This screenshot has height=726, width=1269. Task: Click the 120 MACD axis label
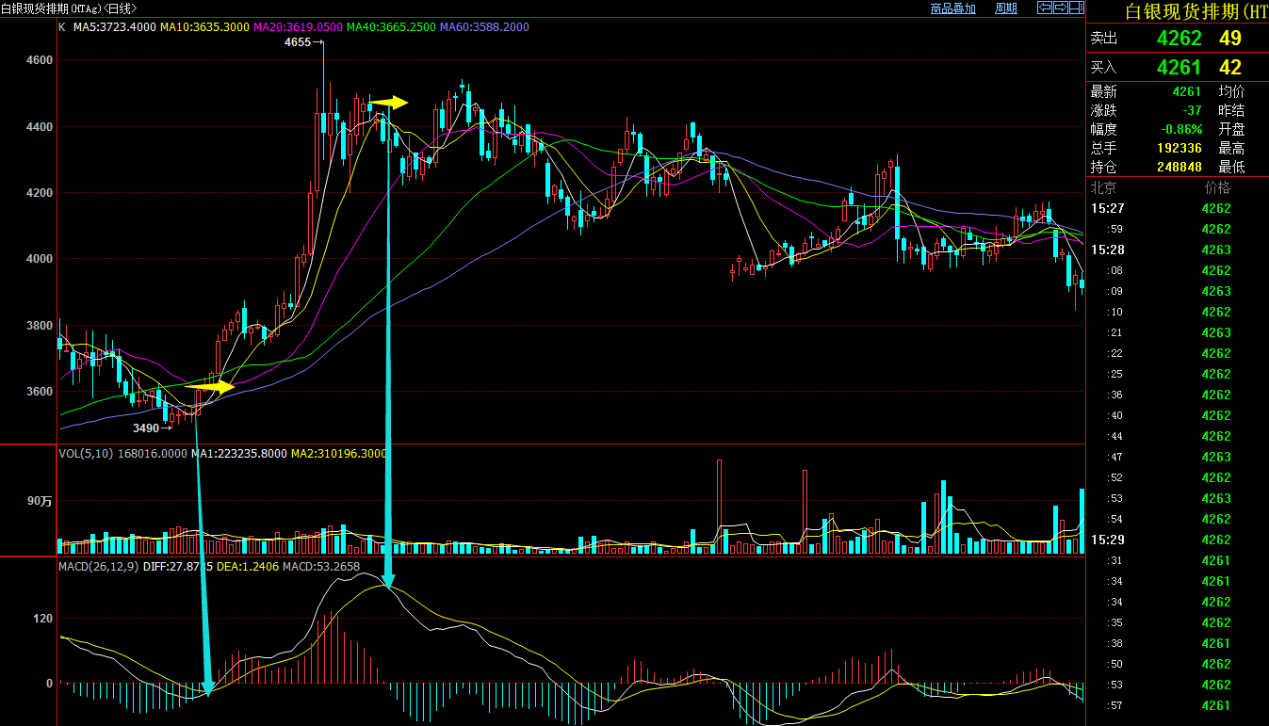tap(43, 619)
